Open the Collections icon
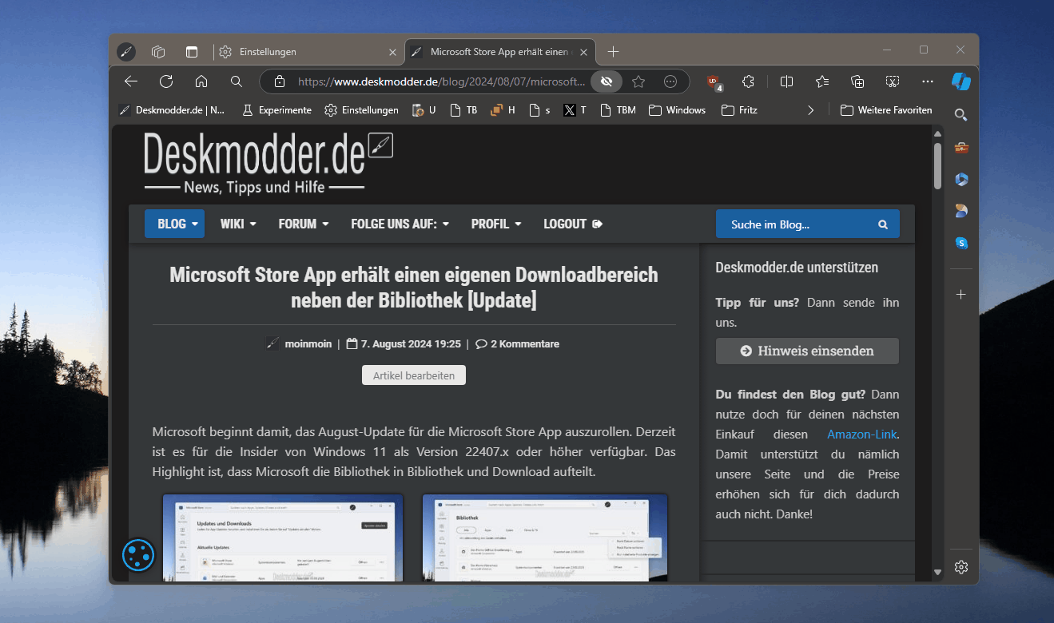 coord(857,81)
